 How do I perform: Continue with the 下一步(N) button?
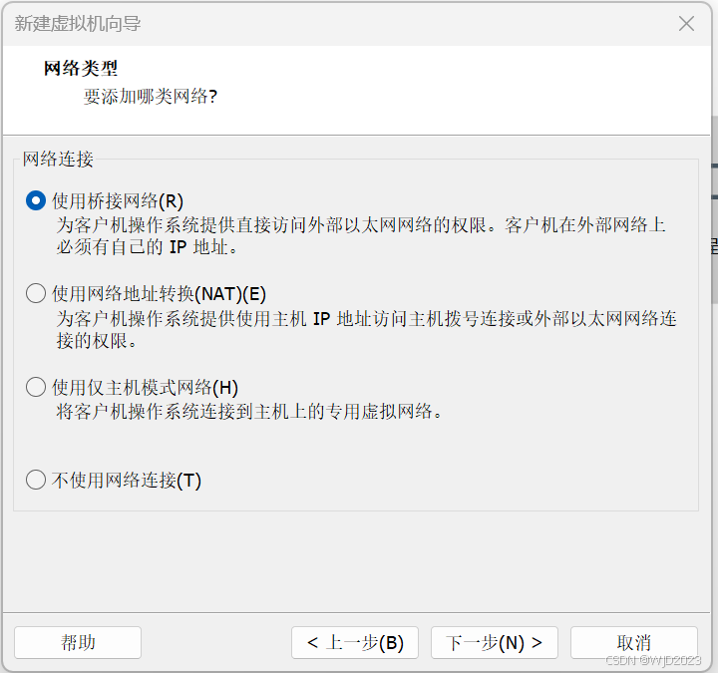point(495,643)
